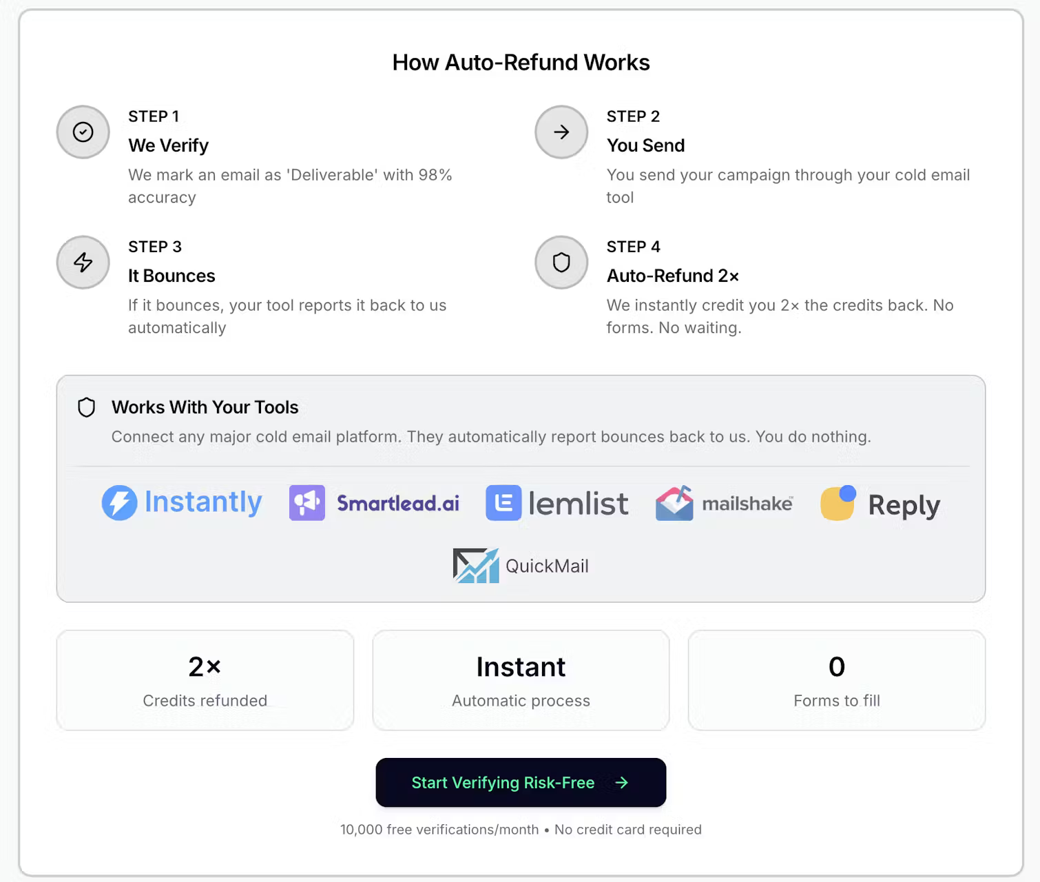This screenshot has width=1040, height=882.
Task: Click the shield icon near Works With Your Tools
Action: point(86,407)
